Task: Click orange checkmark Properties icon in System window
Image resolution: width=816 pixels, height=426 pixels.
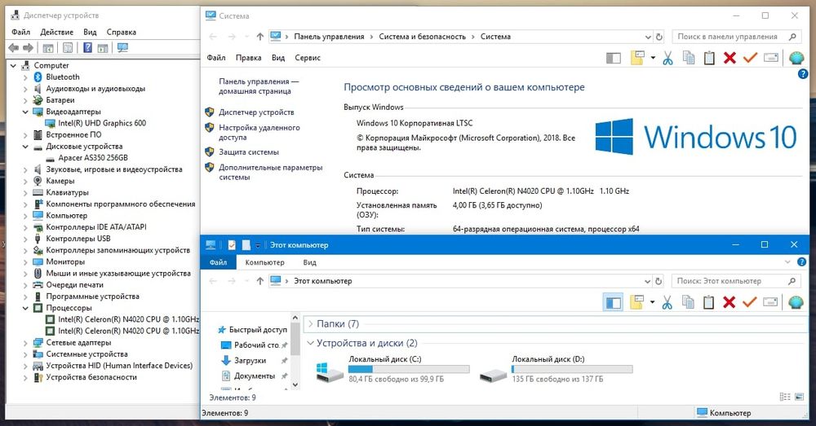Action: tap(750, 58)
